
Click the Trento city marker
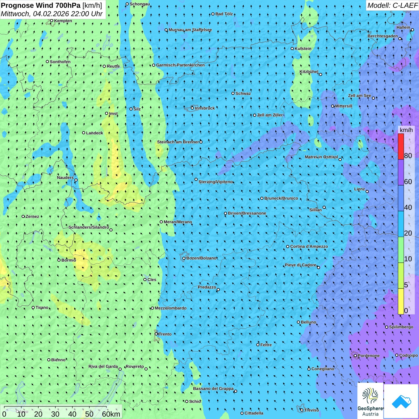[x=156, y=334]
